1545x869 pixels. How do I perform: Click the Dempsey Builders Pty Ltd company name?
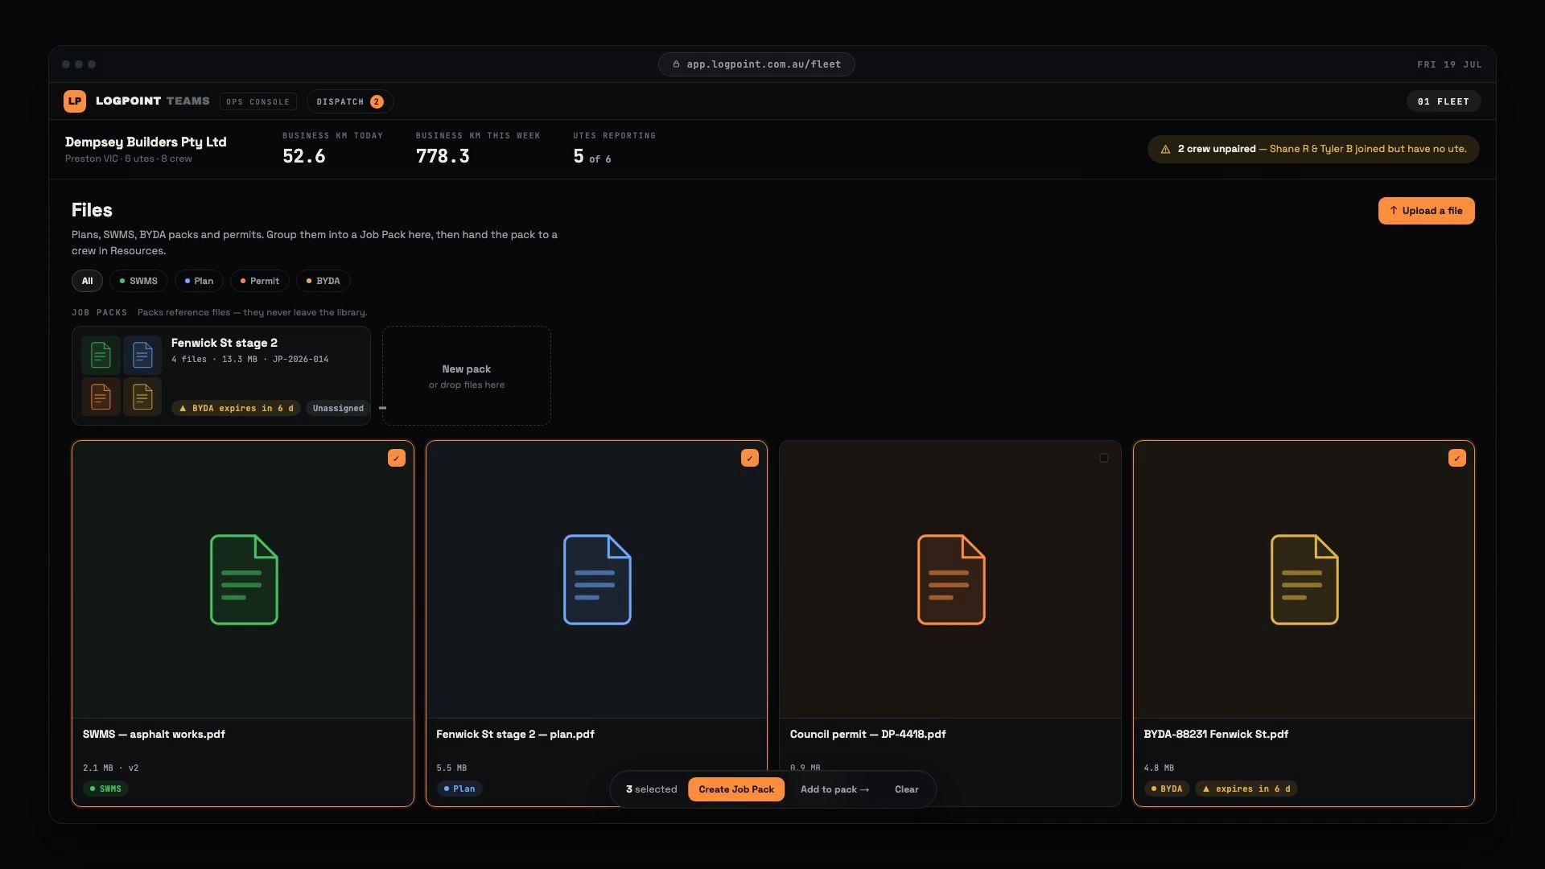click(146, 142)
